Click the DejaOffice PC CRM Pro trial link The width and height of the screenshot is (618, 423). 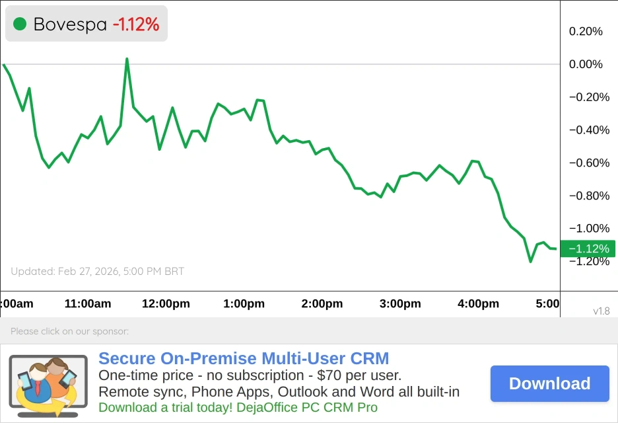[238, 407]
